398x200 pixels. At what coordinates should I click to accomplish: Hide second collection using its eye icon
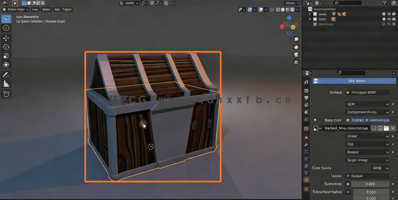389,19
